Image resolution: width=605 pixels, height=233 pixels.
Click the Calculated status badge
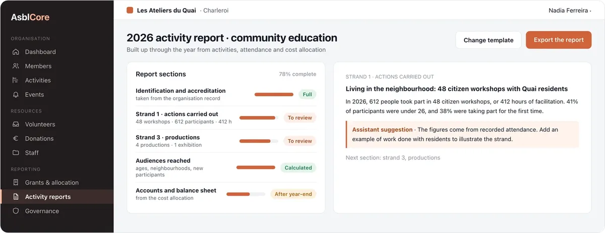[x=298, y=167]
